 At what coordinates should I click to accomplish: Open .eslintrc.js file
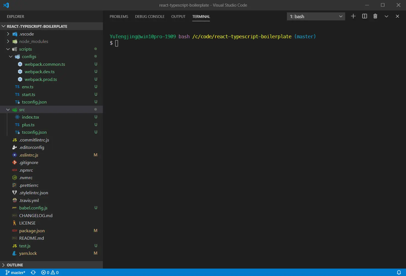pyautogui.click(x=51, y=155)
